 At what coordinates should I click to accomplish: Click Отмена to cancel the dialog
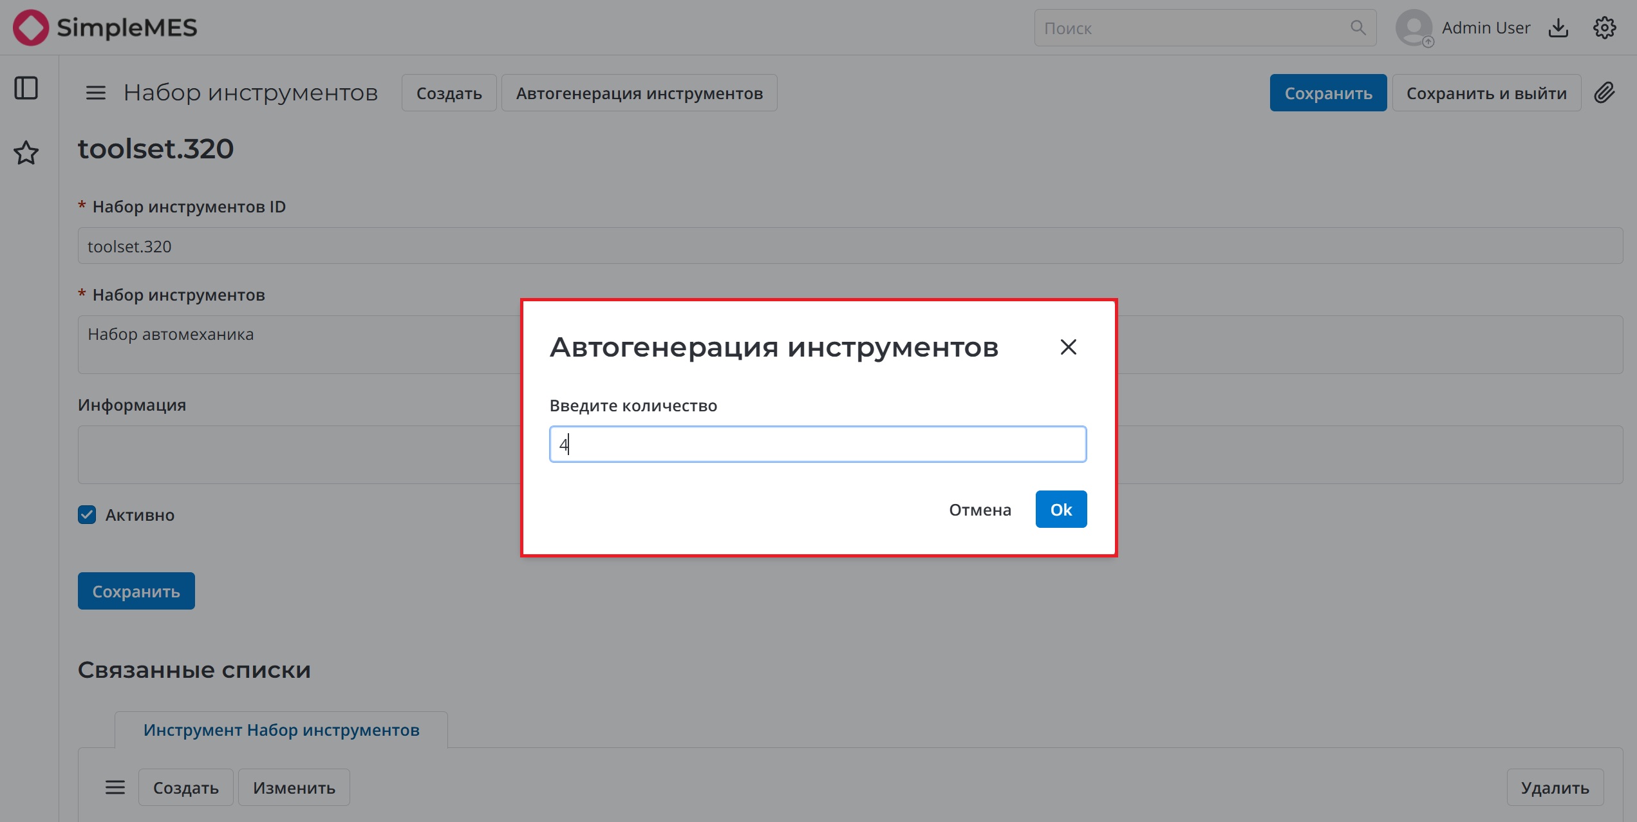click(x=979, y=509)
